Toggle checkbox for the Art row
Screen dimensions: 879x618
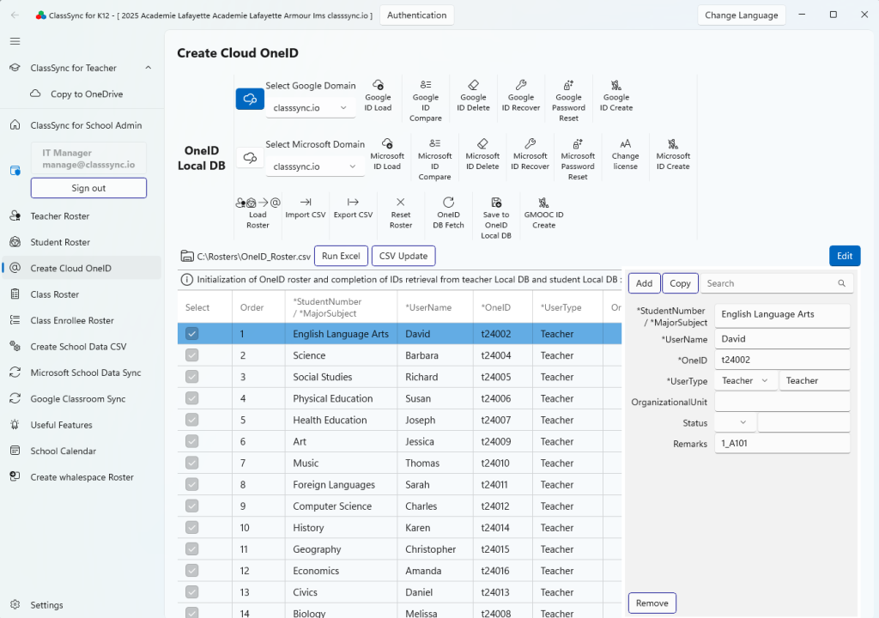191,441
